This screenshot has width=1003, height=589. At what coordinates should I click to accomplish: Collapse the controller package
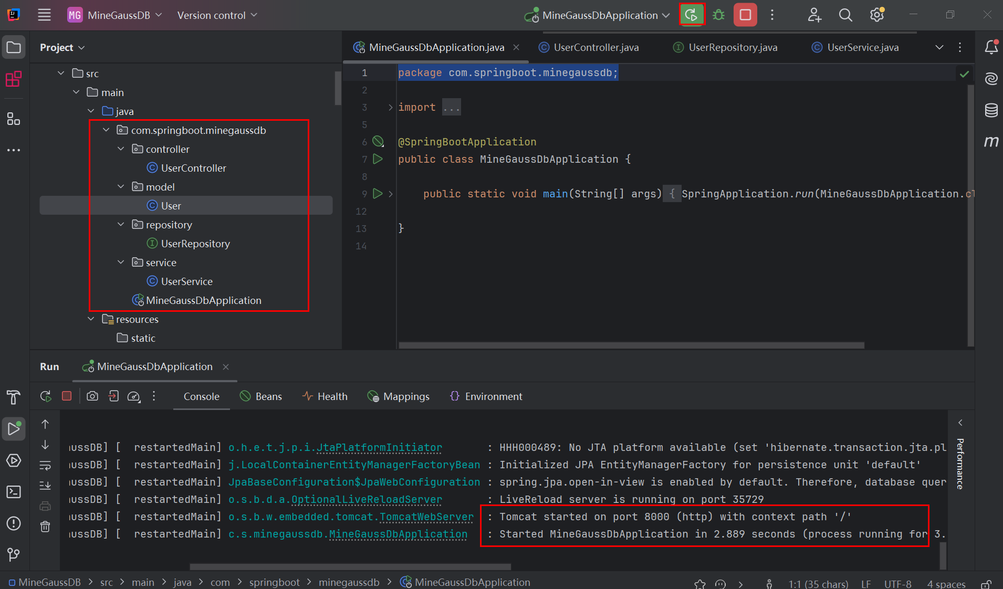click(121, 149)
